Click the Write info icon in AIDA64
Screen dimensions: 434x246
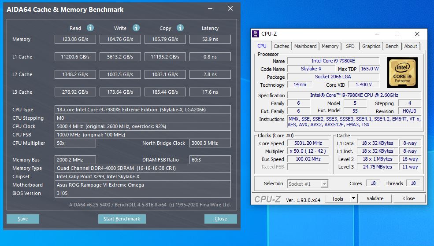[136, 28]
